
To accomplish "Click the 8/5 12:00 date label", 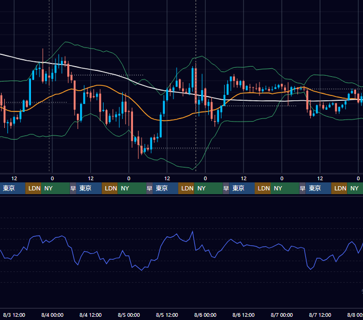I will pos(167,315).
